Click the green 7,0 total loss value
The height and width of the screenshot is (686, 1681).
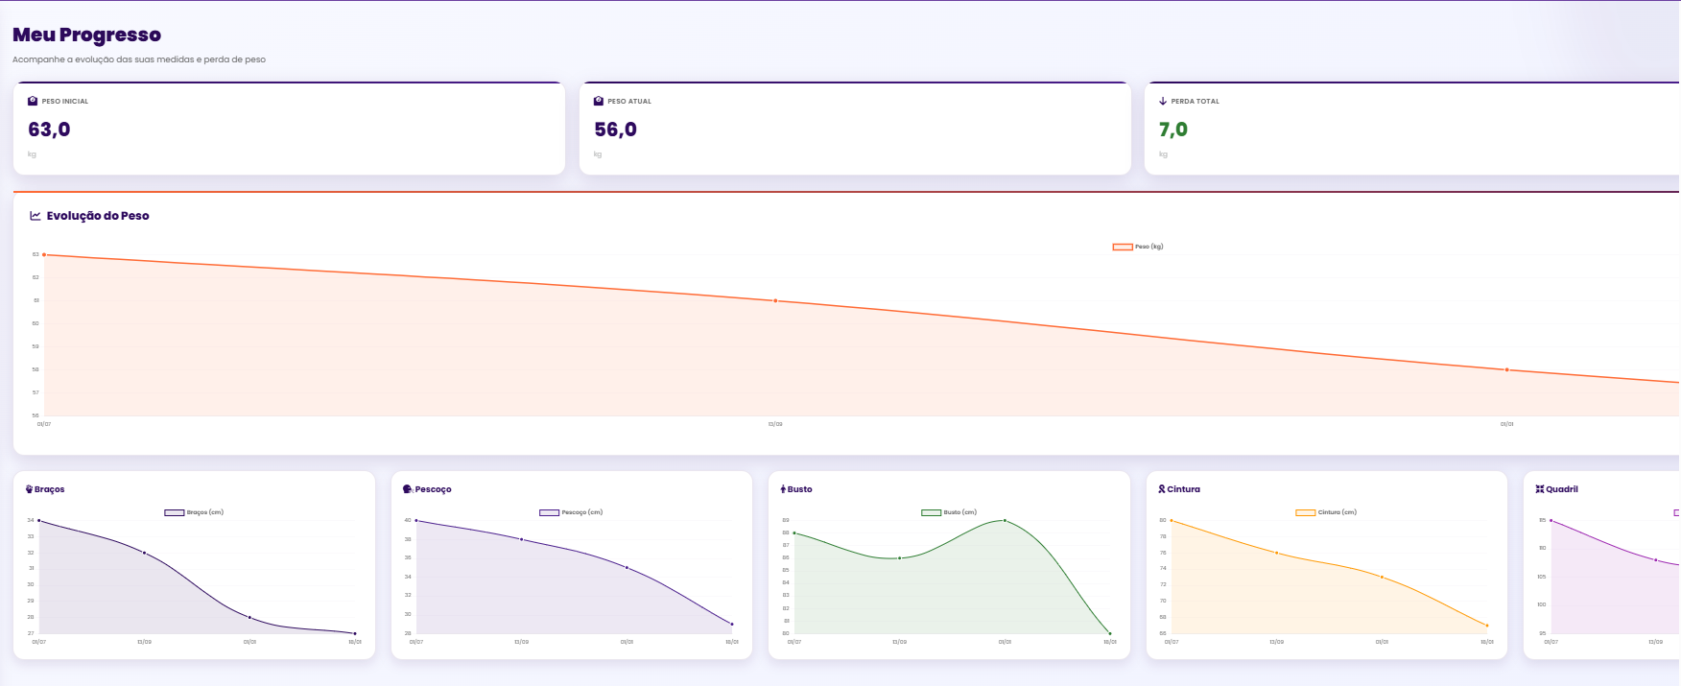click(1172, 130)
